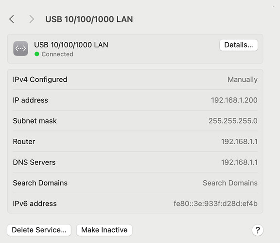Select the USB 10/100/1000 LAN service name
This screenshot has width=280, height=243.
71,45
